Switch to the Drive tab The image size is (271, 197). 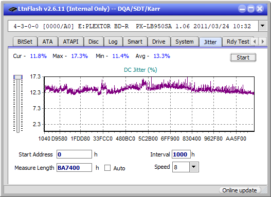159,42
